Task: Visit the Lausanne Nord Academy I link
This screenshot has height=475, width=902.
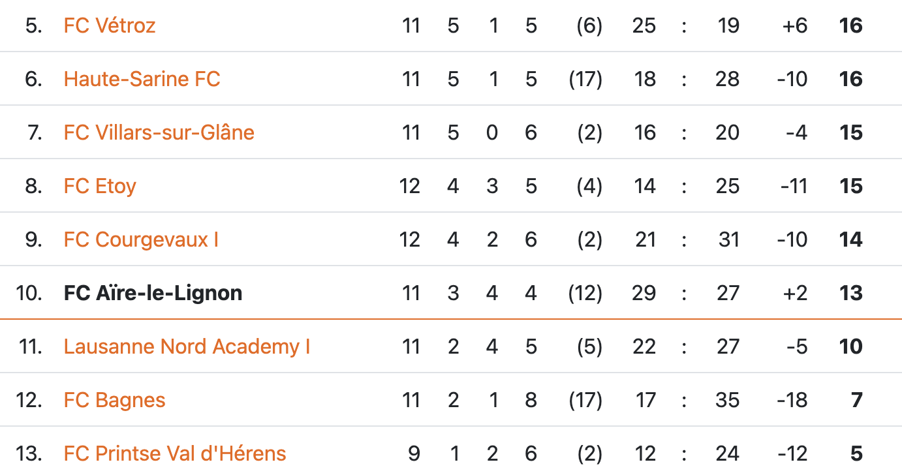Action: (187, 346)
